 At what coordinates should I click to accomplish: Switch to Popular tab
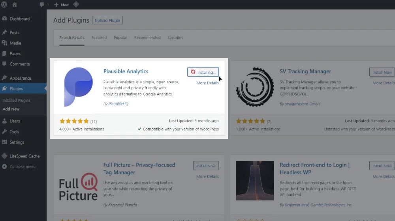120,37
